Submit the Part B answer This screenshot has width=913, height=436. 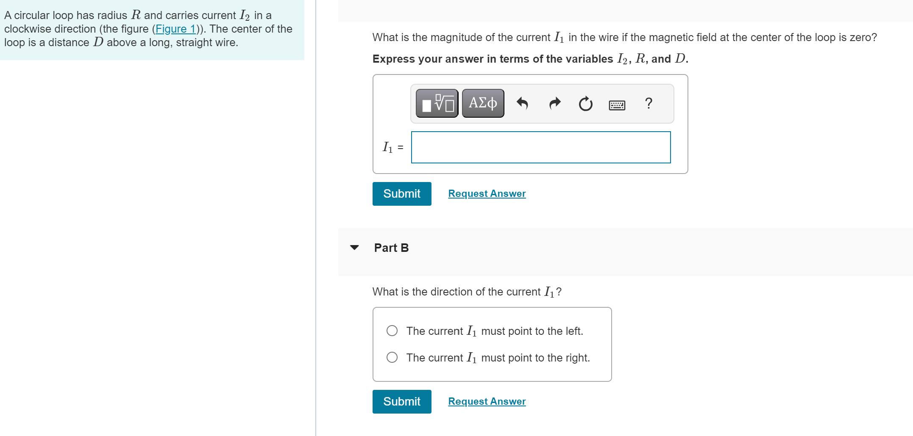401,401
